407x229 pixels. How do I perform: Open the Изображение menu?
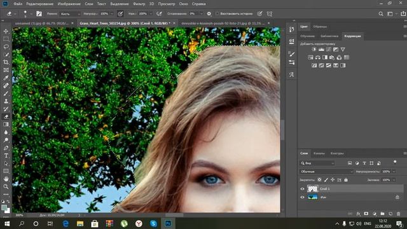(69, 4)
